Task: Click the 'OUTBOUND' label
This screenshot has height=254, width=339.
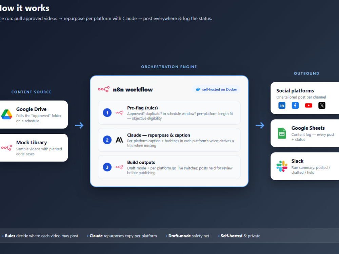Action: tap(306, 73)
